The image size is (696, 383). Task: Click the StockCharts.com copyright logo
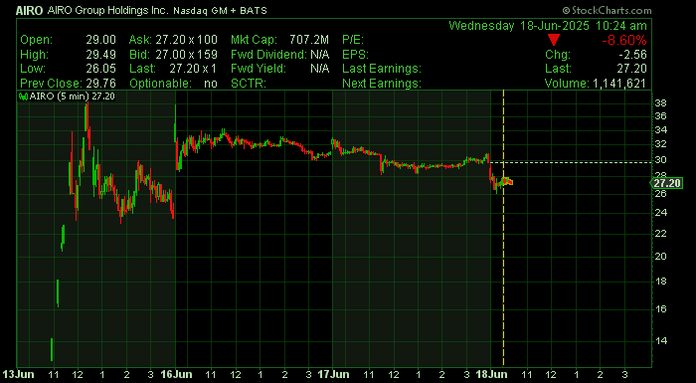(607, 10)
